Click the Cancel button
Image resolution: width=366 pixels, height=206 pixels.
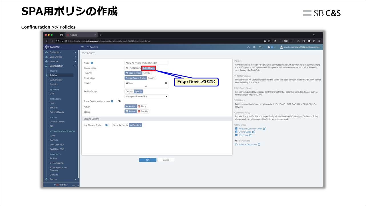pyautogui.click(x=166, y=160)
